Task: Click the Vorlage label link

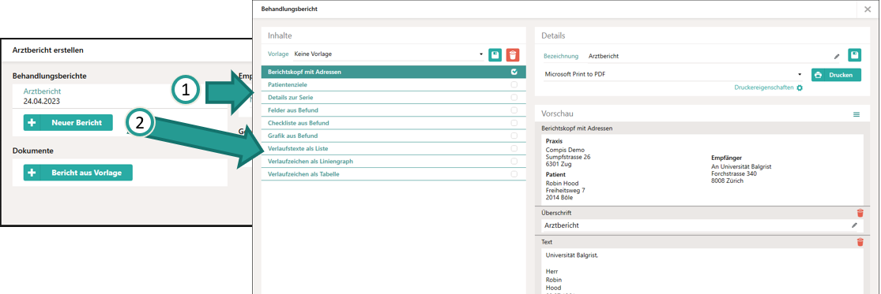Action: (278, 54)
